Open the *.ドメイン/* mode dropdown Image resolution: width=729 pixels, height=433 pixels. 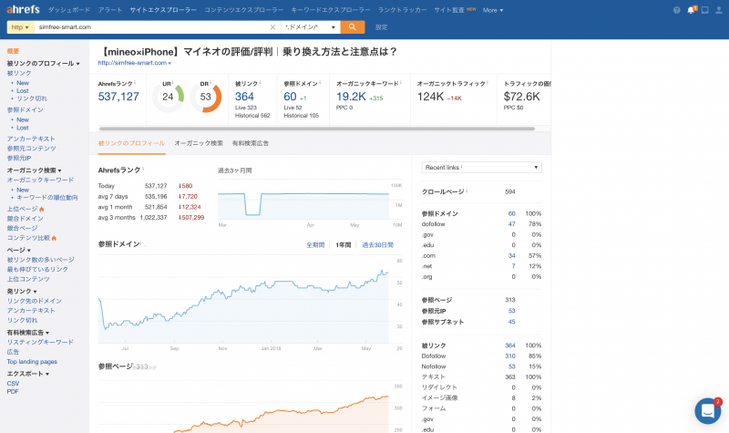pyautogui.click(x=310, y=27)
